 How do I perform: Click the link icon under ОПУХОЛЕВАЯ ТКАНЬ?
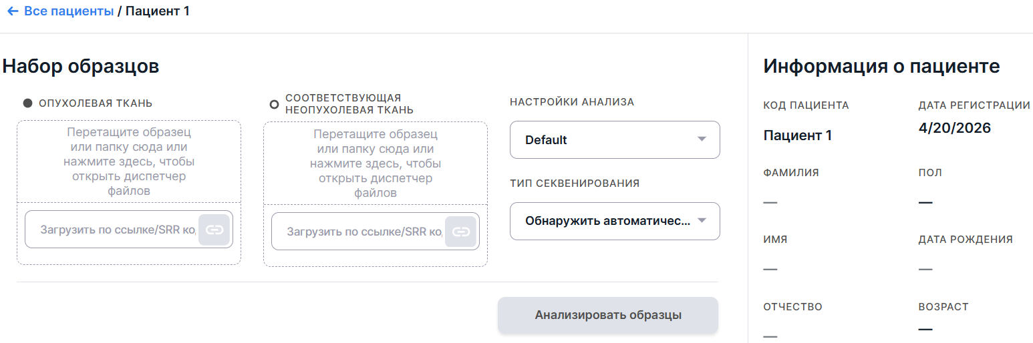click(214, 230)
